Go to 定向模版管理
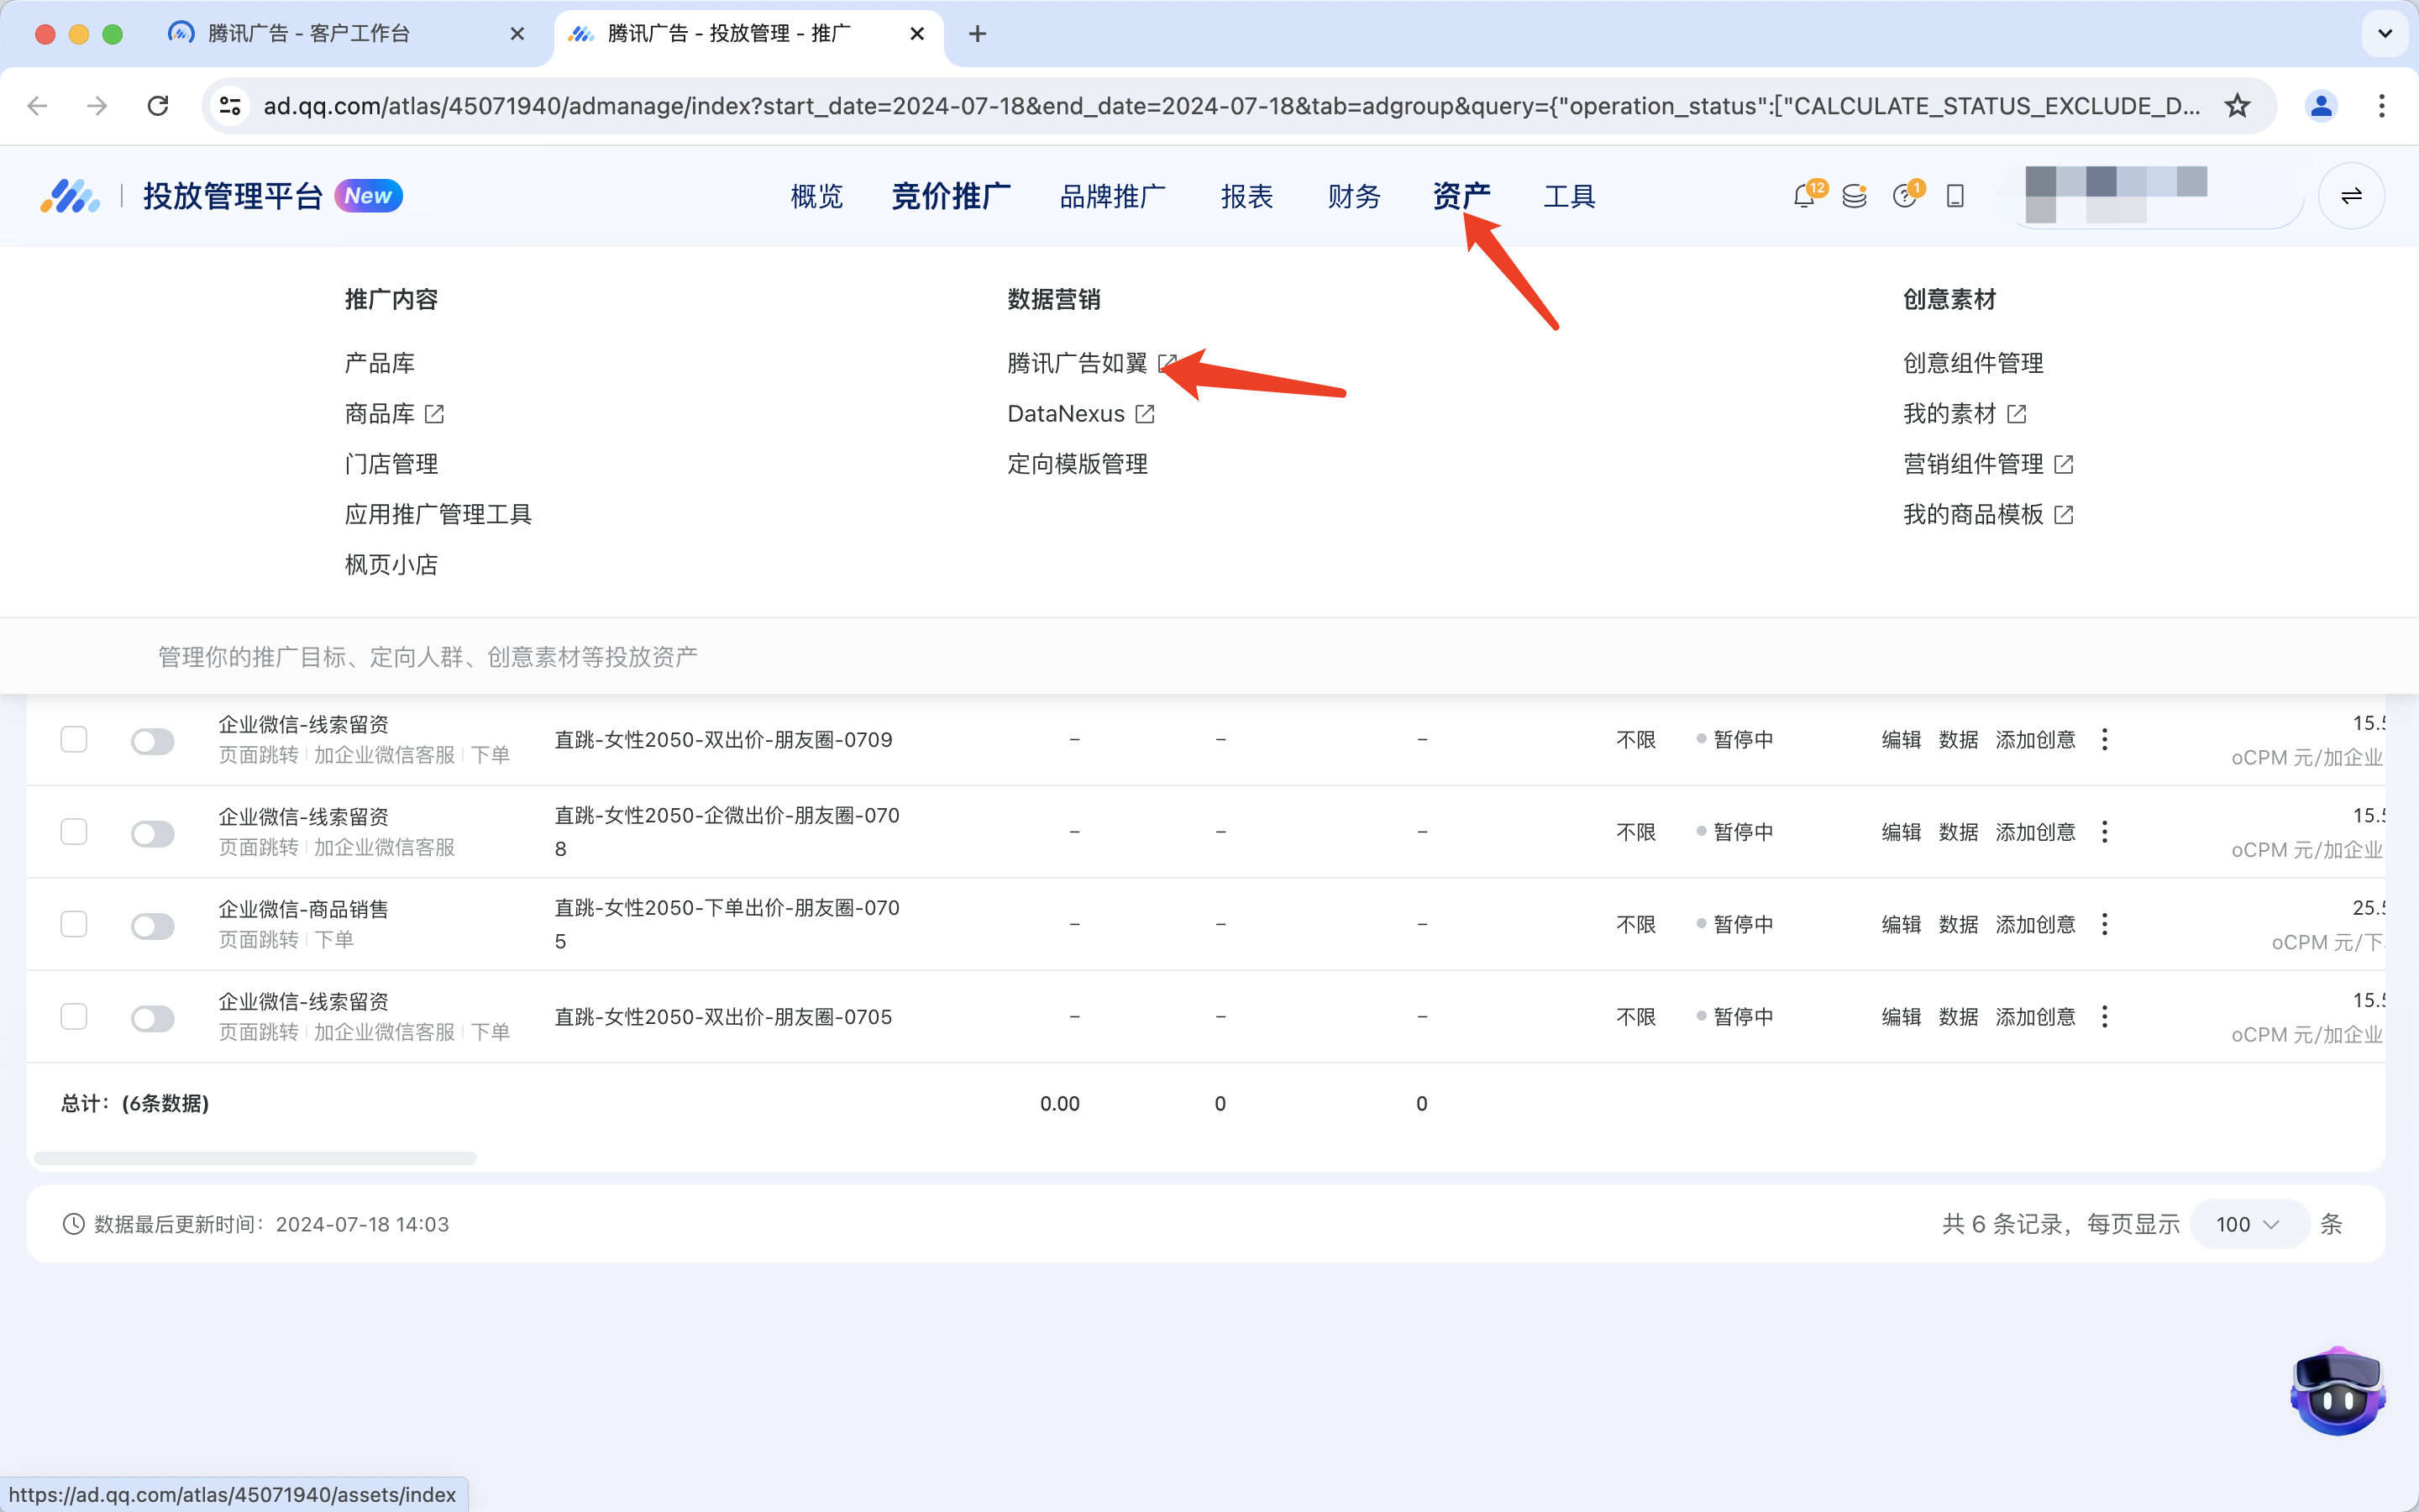The image size is (2419, 1512). (1078, 464)
